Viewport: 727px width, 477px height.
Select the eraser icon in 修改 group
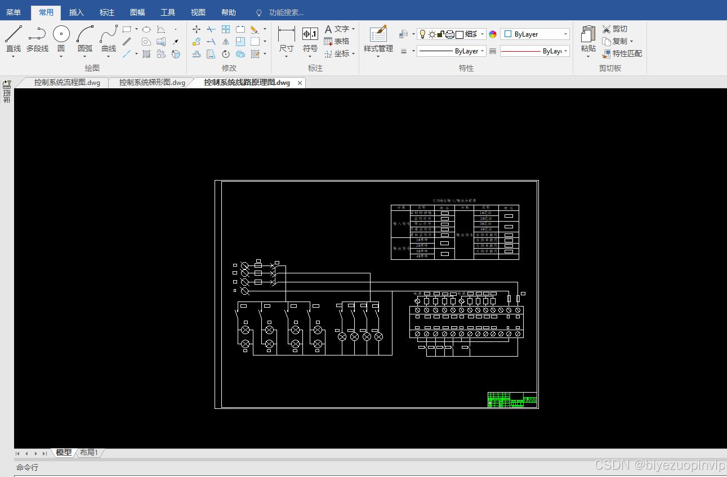click(255, 29)
